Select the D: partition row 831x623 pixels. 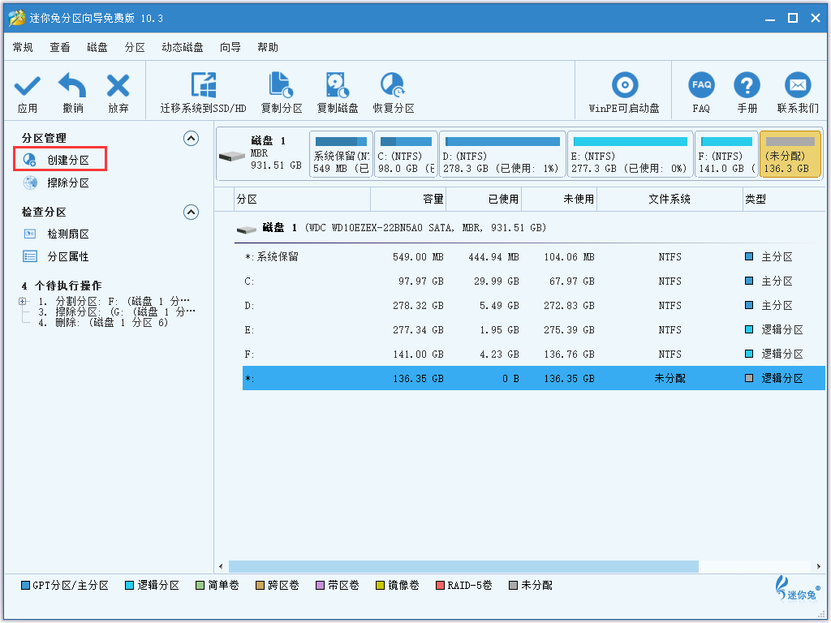click(x=534, y=306)
